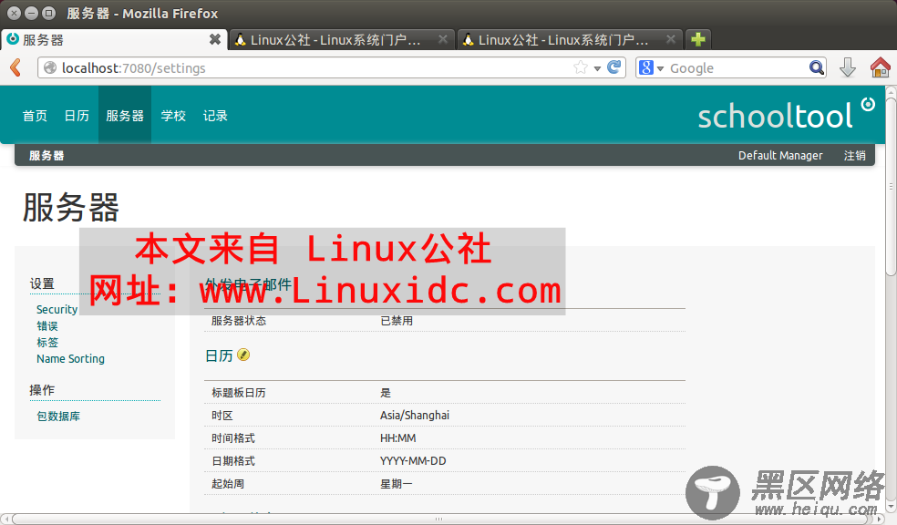Screen dimensions: 897x525
Task: Click the 起始周 row label
Action: tap(228, 484)
